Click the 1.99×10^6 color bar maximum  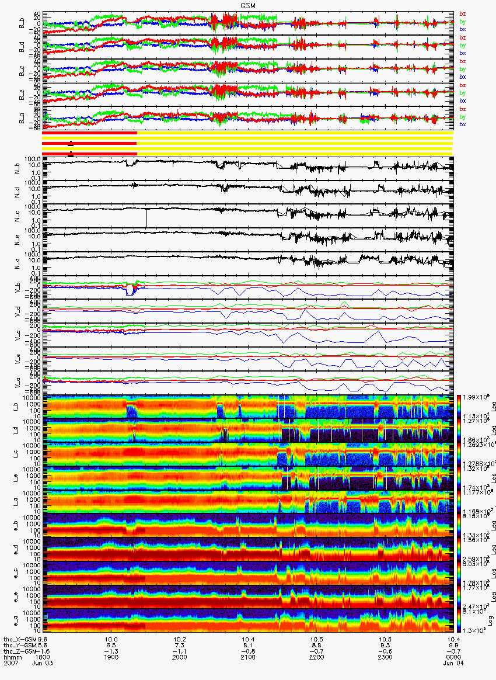(476, 397)
